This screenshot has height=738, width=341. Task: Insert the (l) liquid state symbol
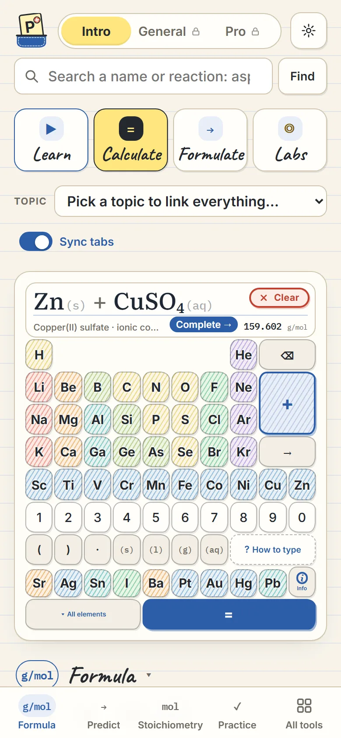point(156,550)
